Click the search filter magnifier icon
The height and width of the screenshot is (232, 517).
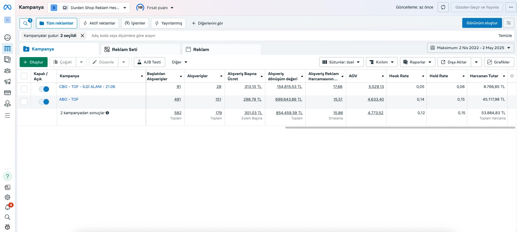[x=25, y=23]
